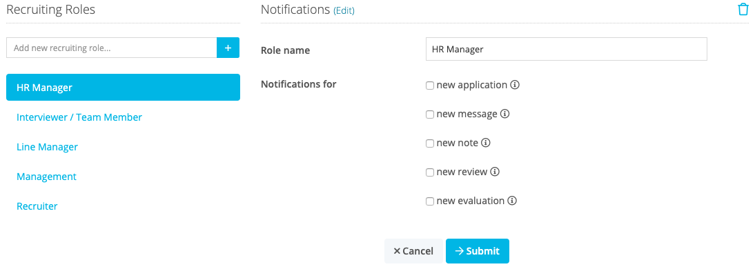
Task: Select the Line Manager role
Action: coord(47,147)
